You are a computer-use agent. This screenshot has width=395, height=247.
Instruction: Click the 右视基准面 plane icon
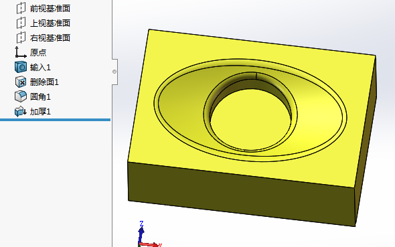(21, 37)
